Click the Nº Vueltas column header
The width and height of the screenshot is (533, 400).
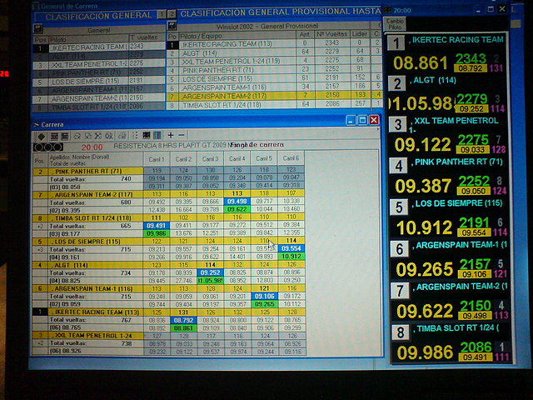point(331,34)
